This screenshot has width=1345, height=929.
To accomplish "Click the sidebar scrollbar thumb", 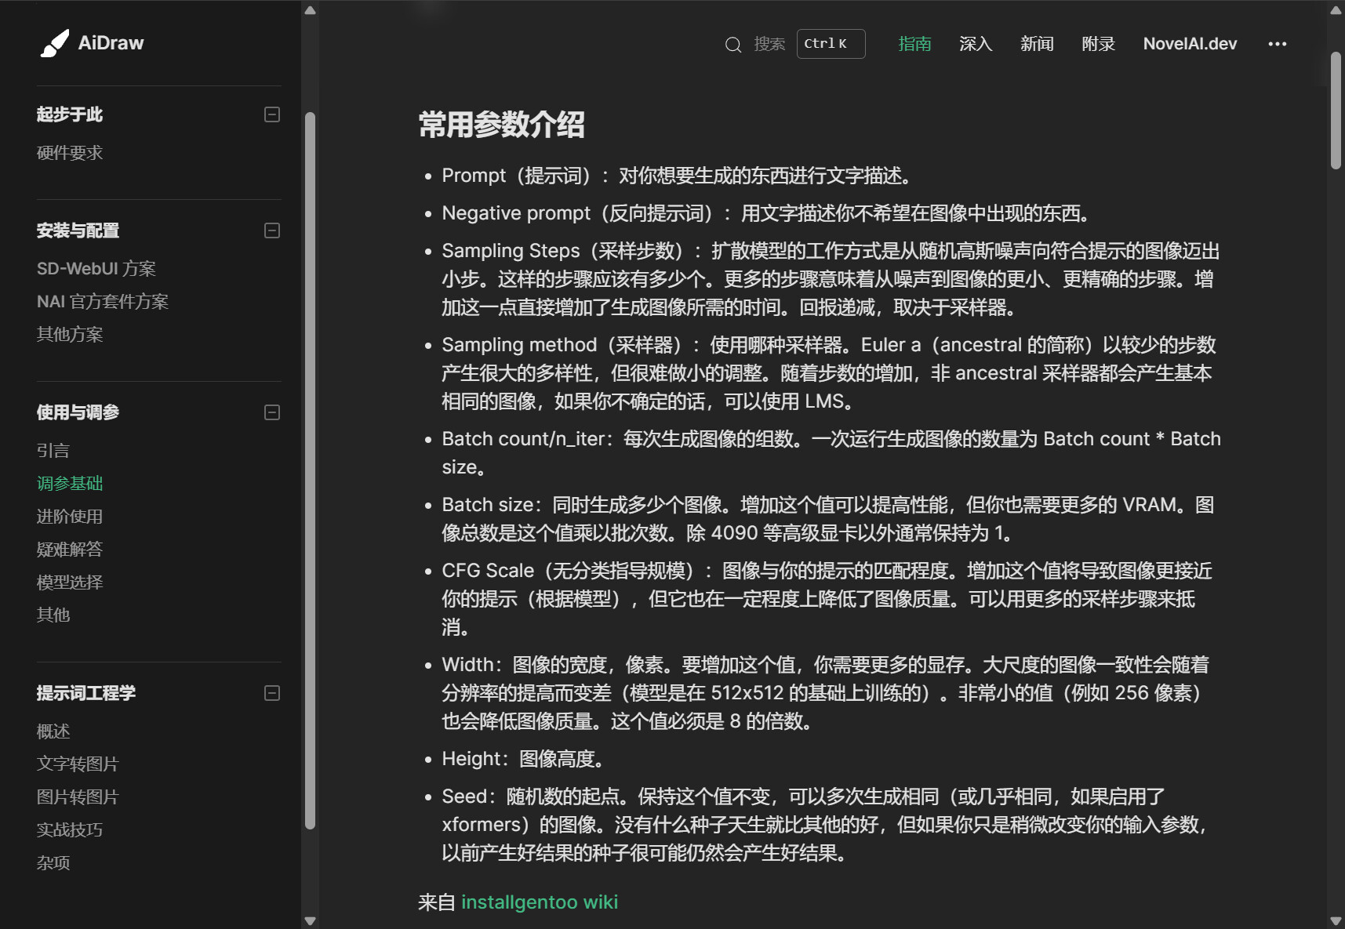I will 310,470.
